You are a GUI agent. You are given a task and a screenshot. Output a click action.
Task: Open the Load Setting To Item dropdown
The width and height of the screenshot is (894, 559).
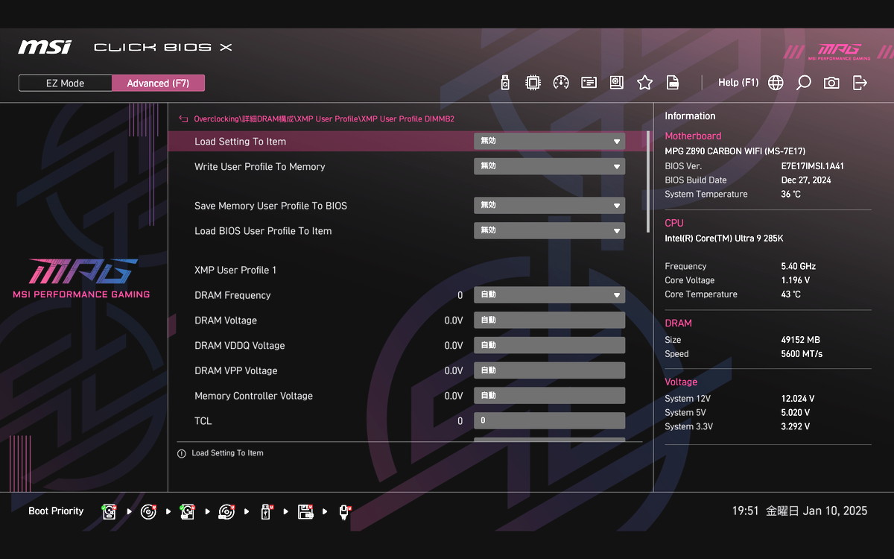550,142
